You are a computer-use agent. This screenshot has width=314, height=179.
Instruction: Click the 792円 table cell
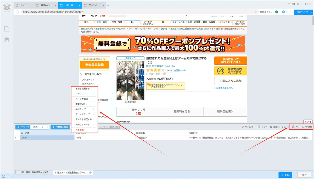tap(105, 137)
